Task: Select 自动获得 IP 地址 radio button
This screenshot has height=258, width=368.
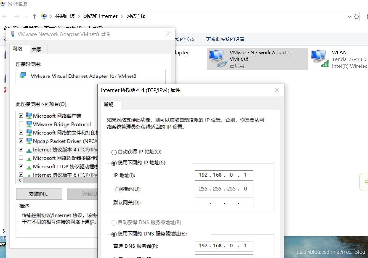Action: (114, 152)
